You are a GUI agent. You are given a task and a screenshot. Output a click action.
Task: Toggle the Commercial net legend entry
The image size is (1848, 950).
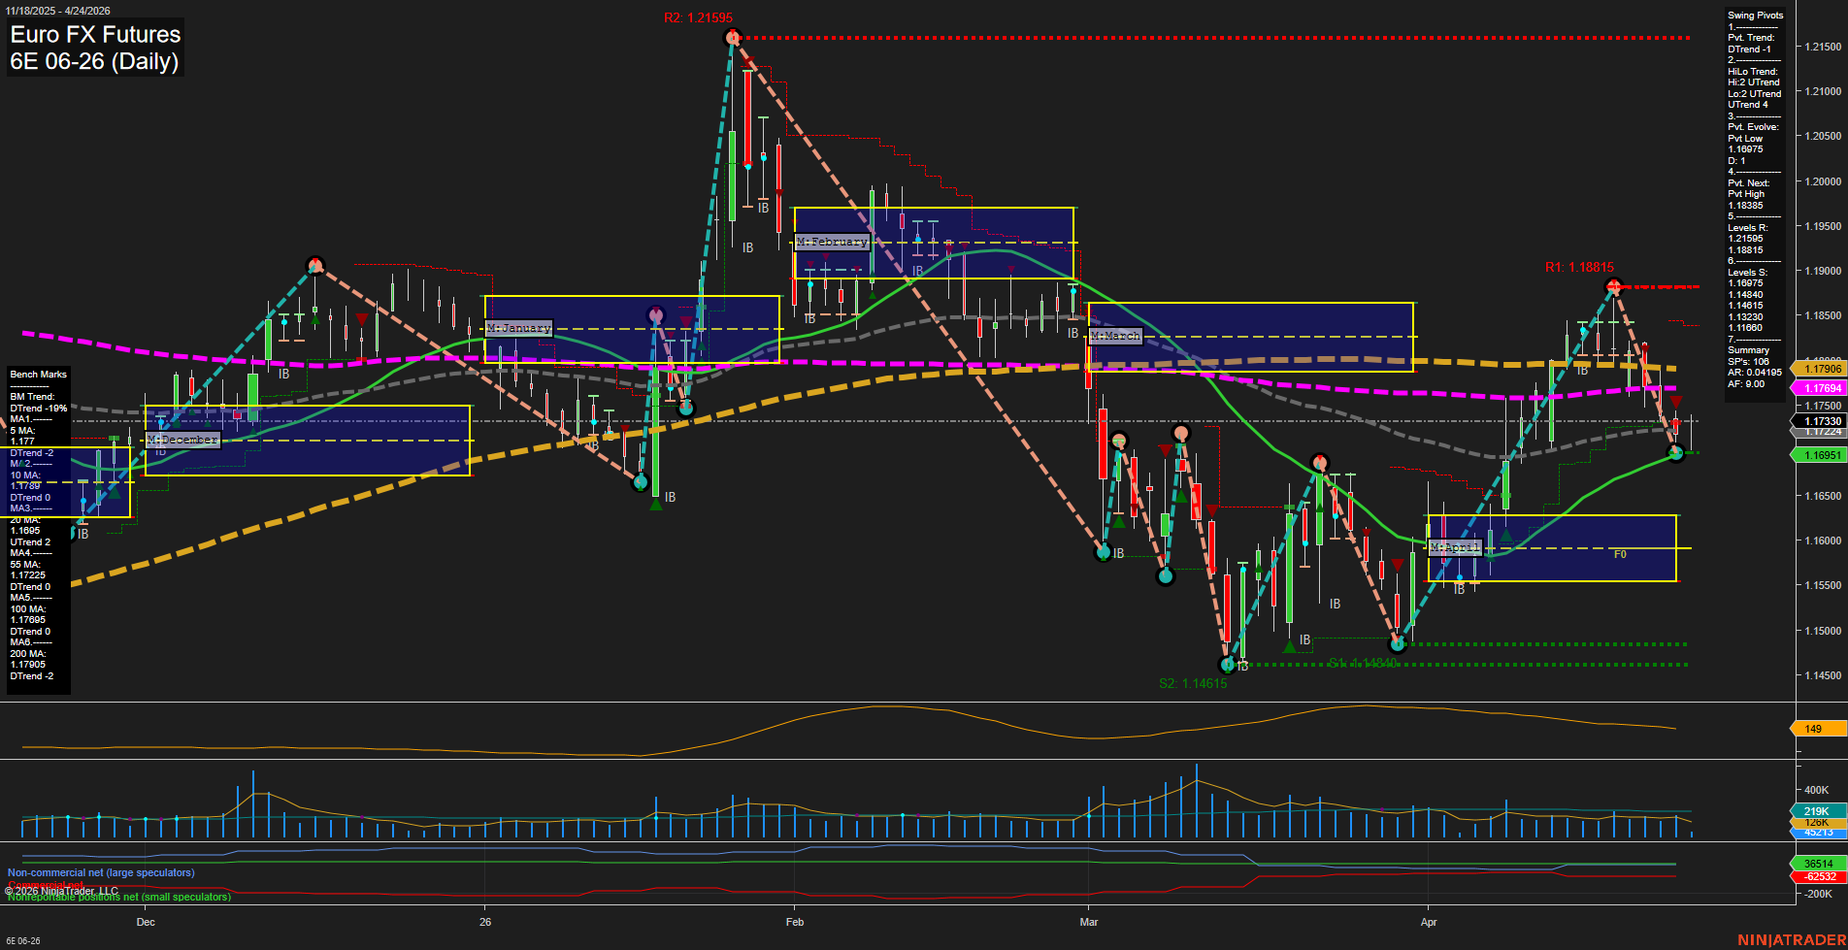(48, 885)
